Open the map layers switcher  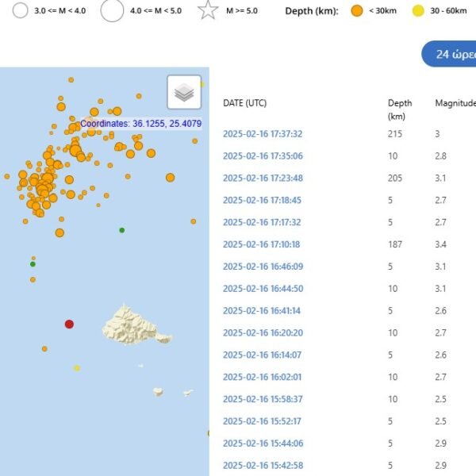pyautogui.click(x=184, y=93)
